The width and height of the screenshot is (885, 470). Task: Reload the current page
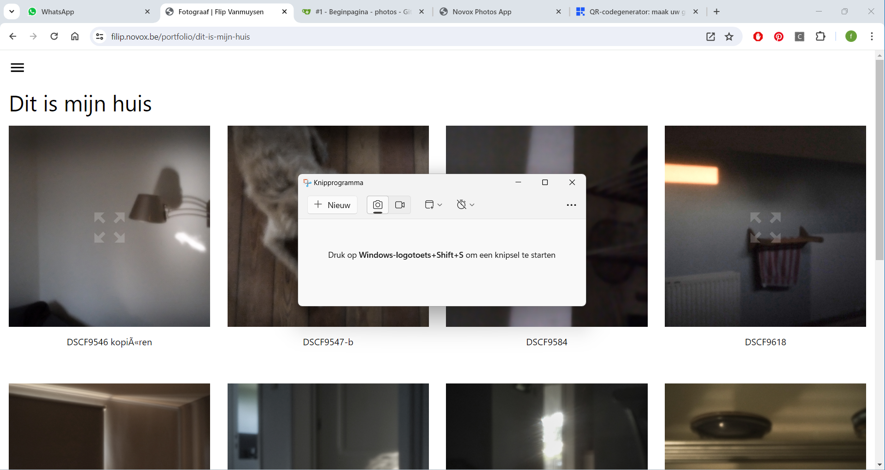[x=54, y=36]
